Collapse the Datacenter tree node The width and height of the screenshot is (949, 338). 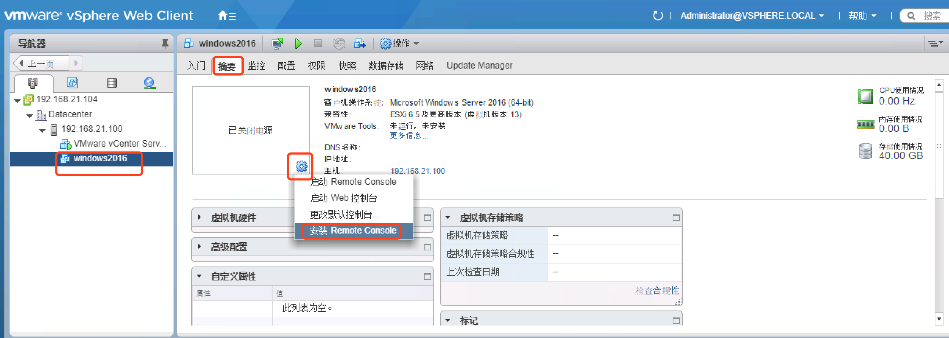[30, 115]
